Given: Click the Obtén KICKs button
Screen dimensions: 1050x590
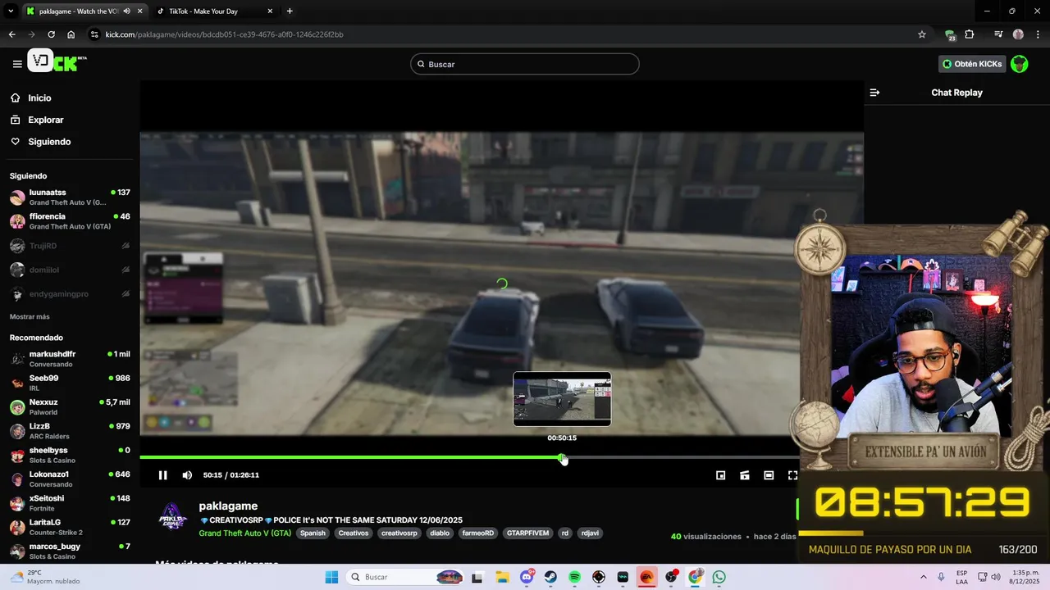Looking at the screenshot, I should pyautogui.click(x=972, y=64).
